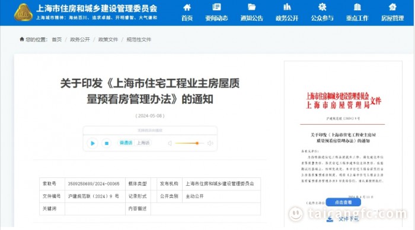The height and width of the screenshot is (230, 415).
Task: Click the house icon for 房屋管理
Action: pos(392,7)
